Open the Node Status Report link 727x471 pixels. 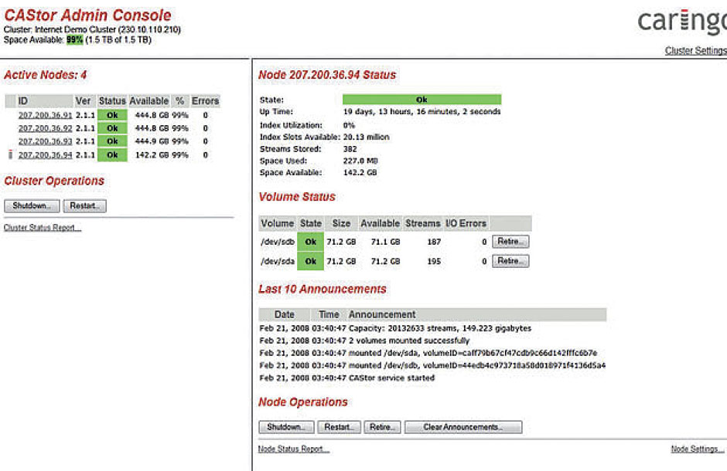293,449
